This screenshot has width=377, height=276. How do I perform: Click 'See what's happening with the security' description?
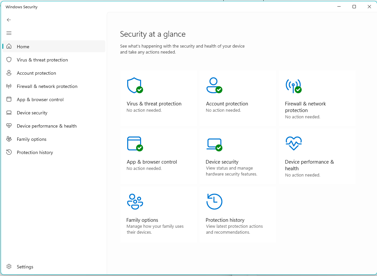pos(182,49)
